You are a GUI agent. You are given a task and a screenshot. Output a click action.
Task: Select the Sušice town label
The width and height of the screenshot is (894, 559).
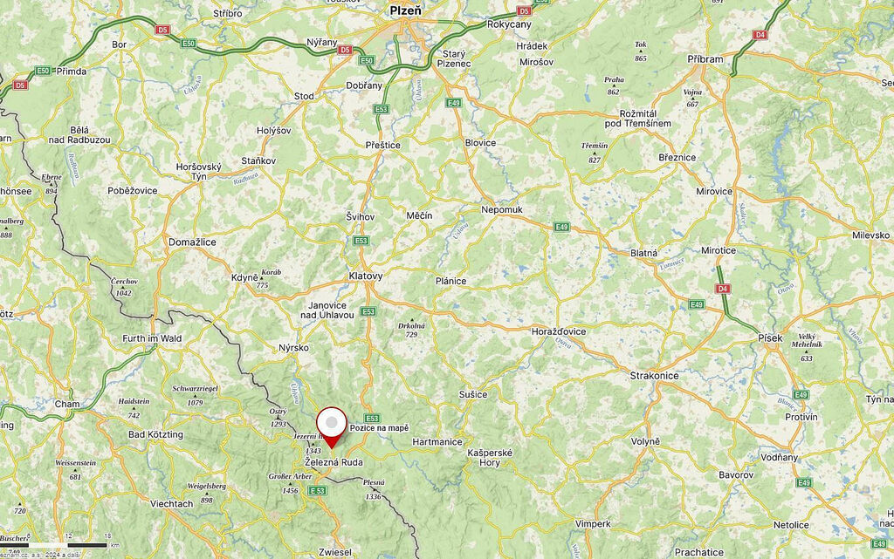473,394
